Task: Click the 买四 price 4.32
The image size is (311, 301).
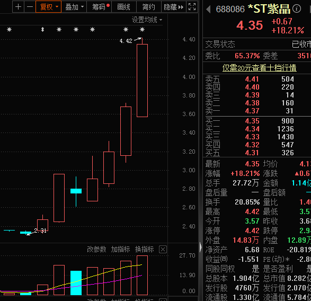Action: (252, 145)
